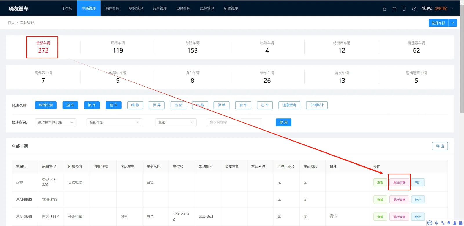464x226 pixels.
Task: Expand the arrow beside 选择车队
Action: (453, 23)
